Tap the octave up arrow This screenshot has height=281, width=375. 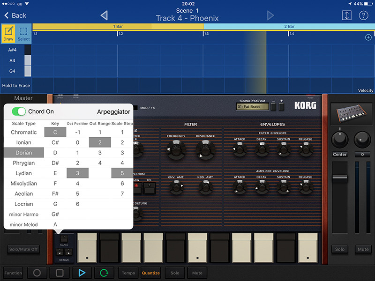point(68,252)
